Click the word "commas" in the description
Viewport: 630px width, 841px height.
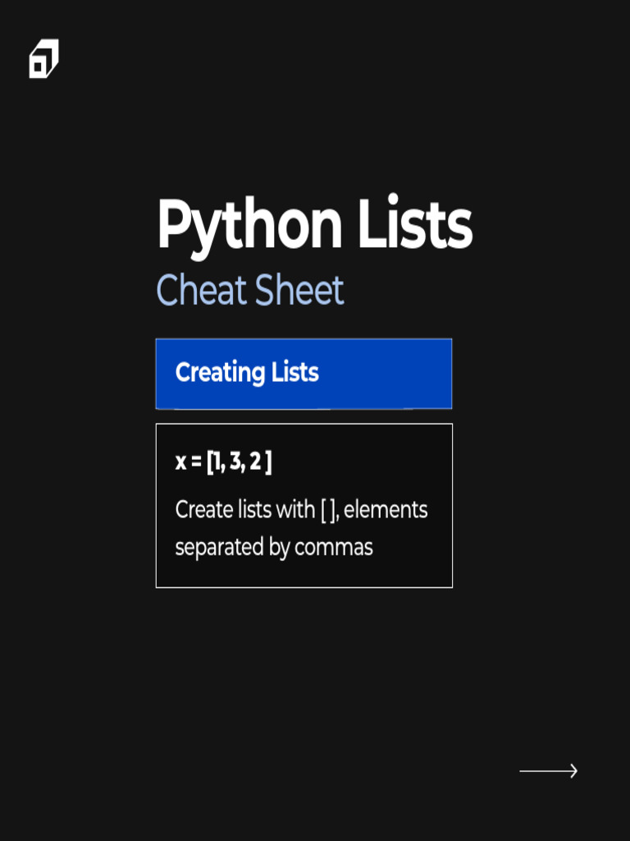[x=333, y=547]
